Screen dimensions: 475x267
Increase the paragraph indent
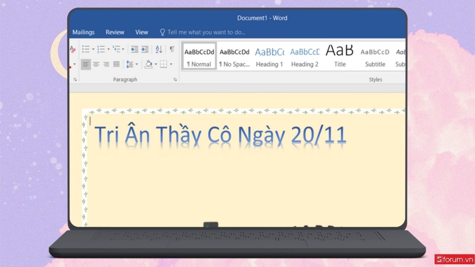[145, 49]
